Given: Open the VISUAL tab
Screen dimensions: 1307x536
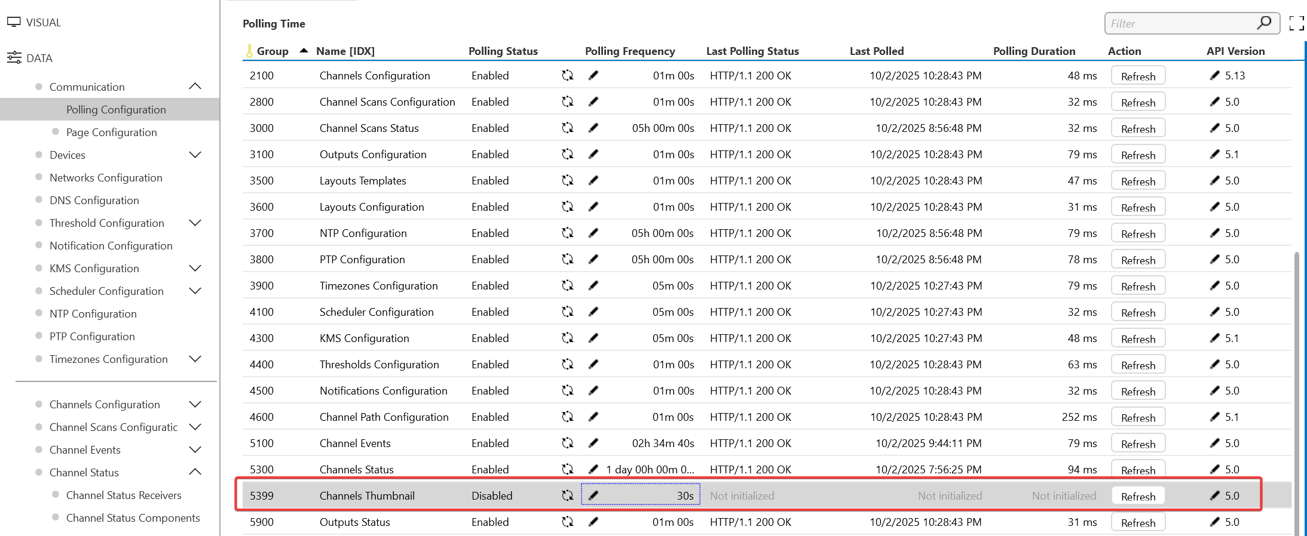Looking at the screenshot, I should coord(35,23).
